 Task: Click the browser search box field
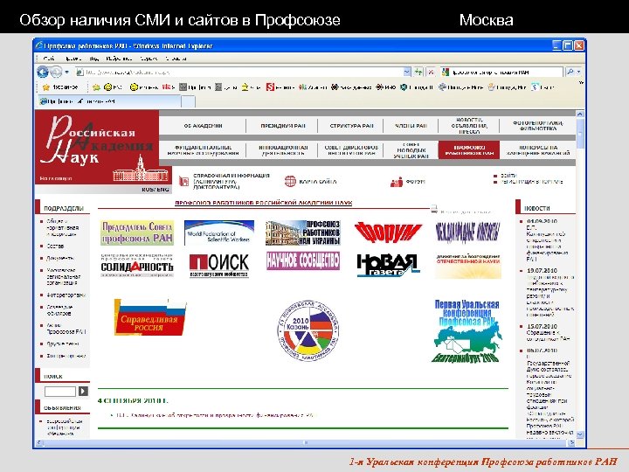coord(501,73)
